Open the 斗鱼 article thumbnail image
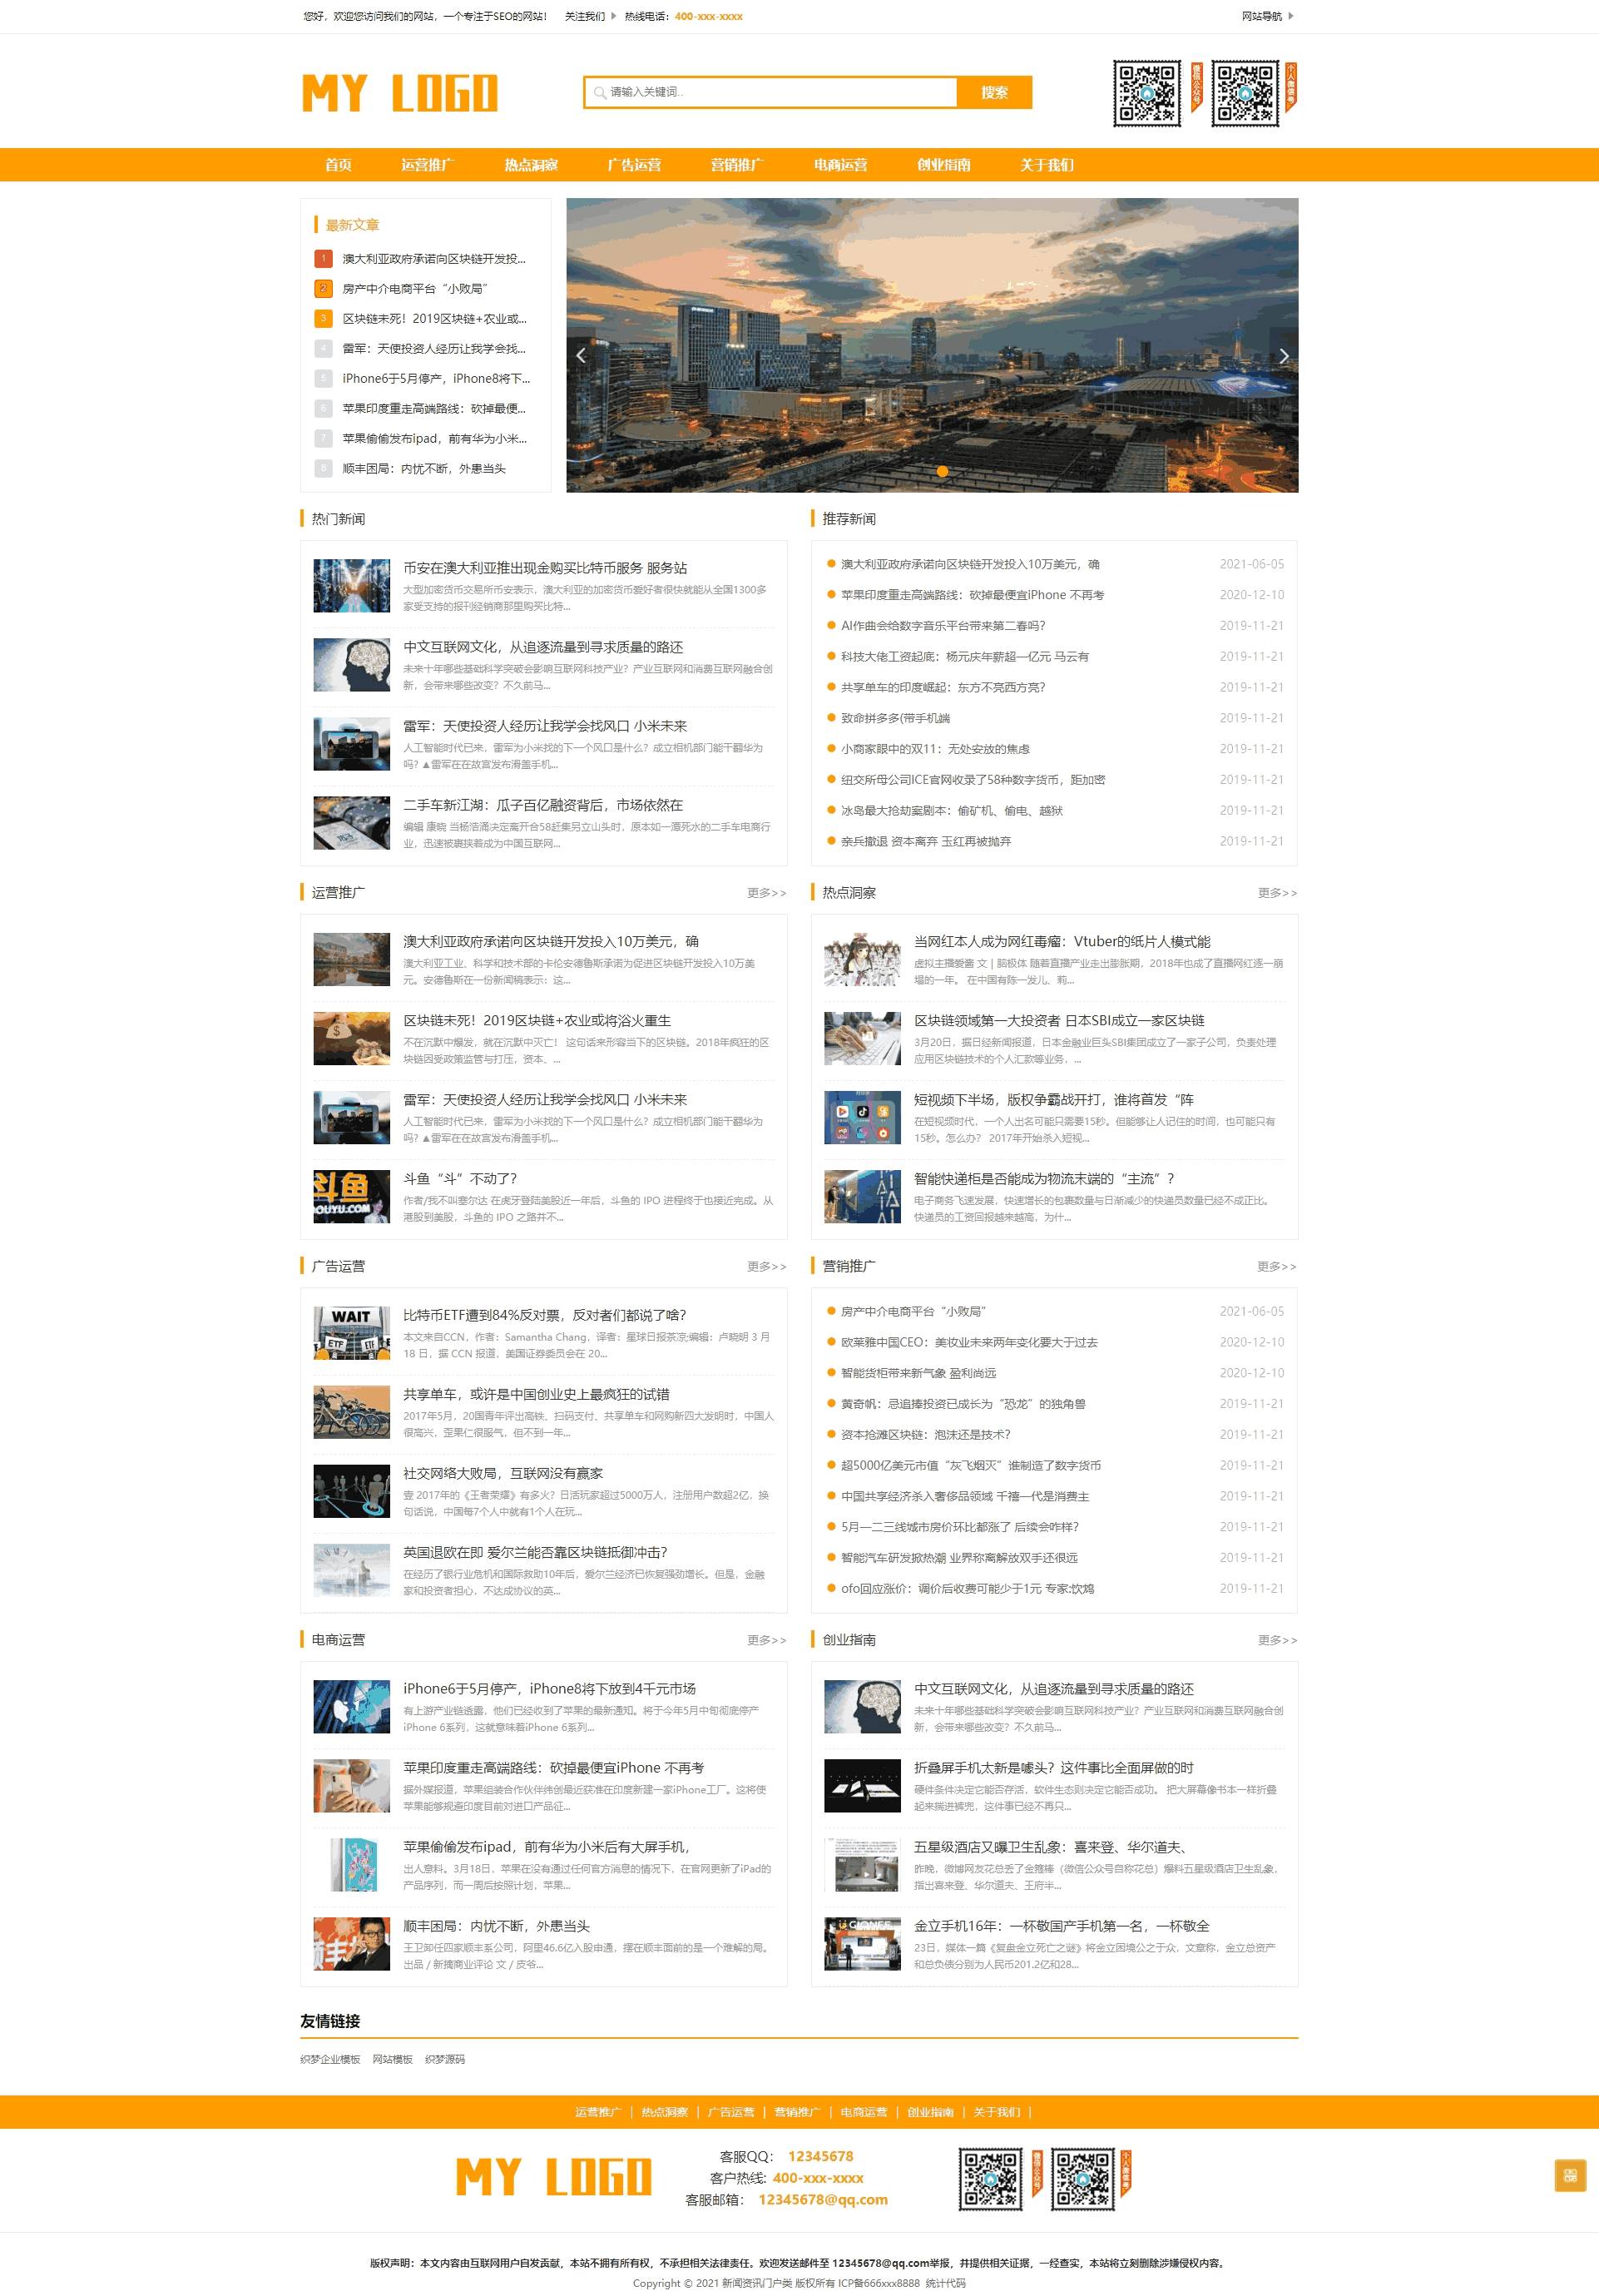Screen dimensions: 1599x2296 [351, 1196]
